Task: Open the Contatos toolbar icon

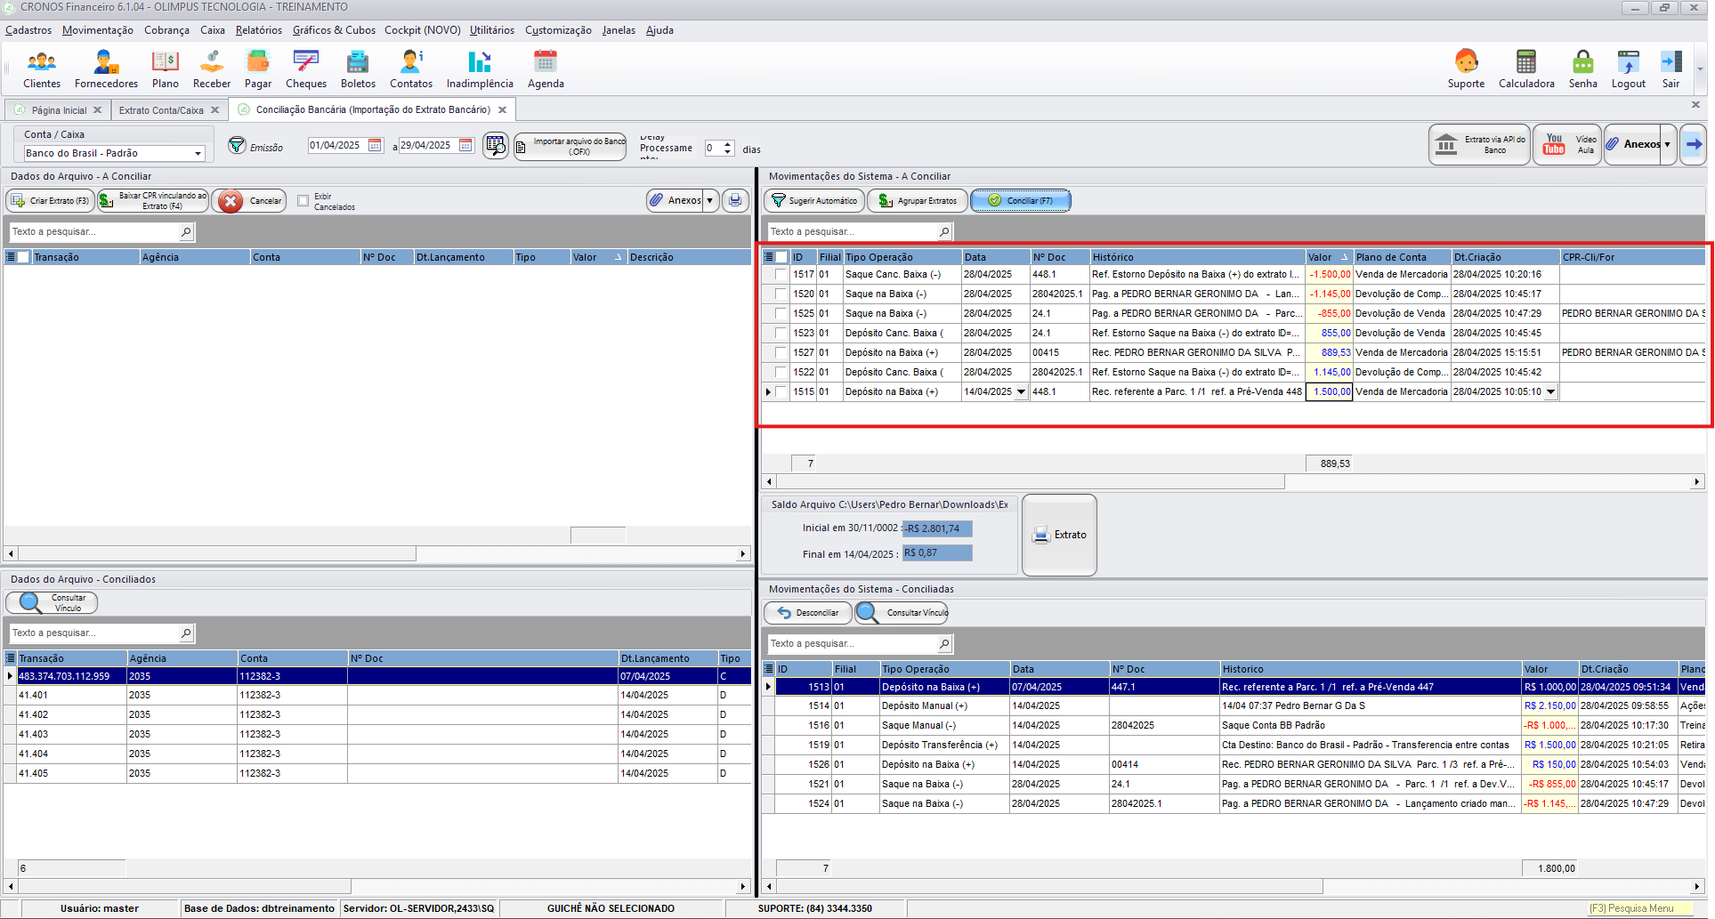Action: point(411,69)
